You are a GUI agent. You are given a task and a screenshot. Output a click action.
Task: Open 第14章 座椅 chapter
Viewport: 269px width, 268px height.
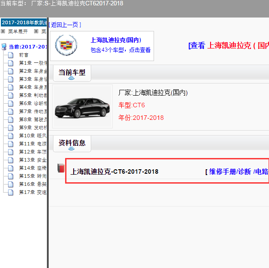(33, 168)
